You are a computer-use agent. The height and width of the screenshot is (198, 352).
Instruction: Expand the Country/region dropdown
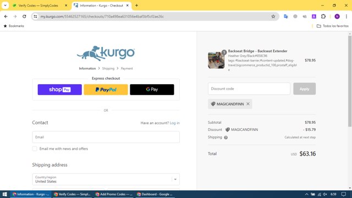pos(106,179)
